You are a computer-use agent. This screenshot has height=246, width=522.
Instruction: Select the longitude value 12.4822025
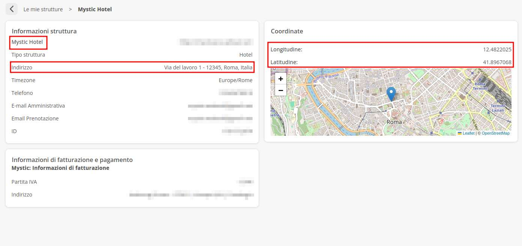click(497, 49)
